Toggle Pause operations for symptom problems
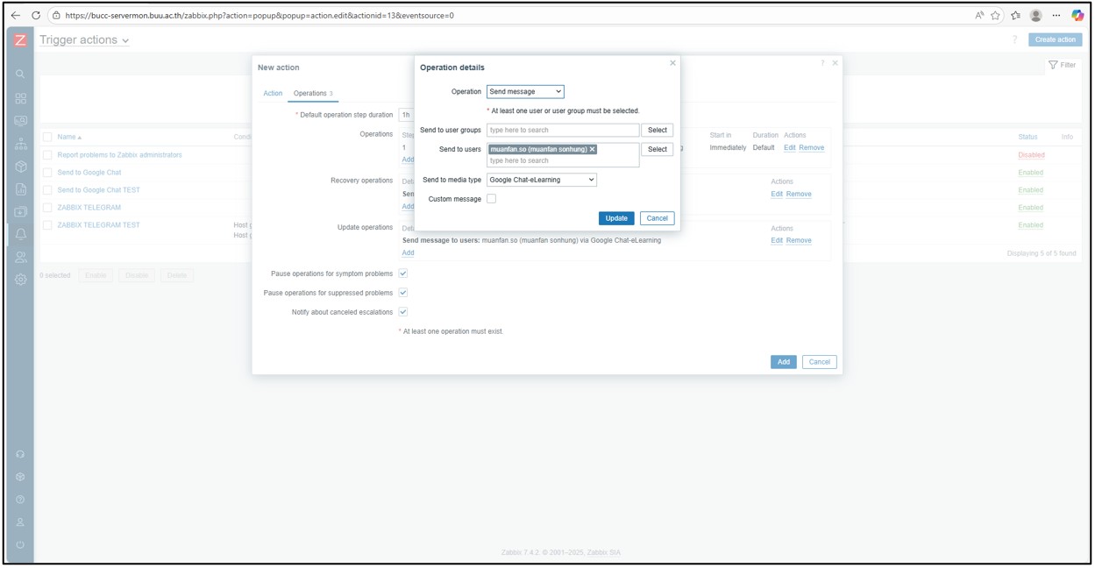Image resolution: width=1095 pixels, height=568 pixels. click(x=403, y=273)
